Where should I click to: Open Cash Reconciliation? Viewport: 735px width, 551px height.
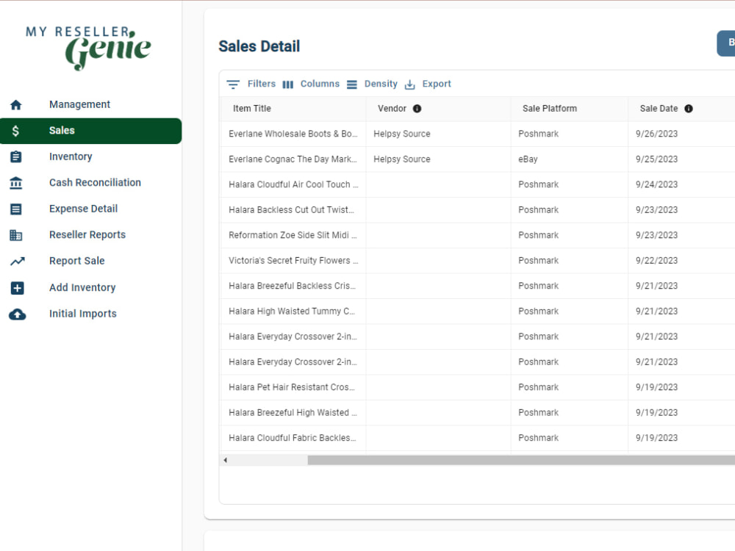(x=95, y=183)
